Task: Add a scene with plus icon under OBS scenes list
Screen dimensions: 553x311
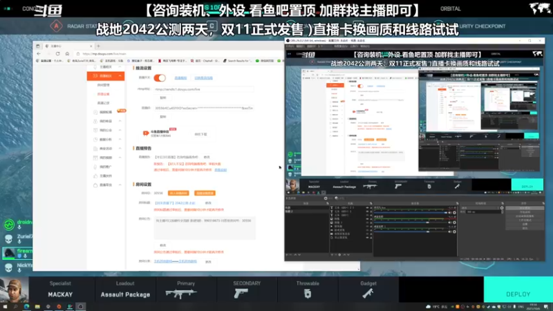Action: 287,255
